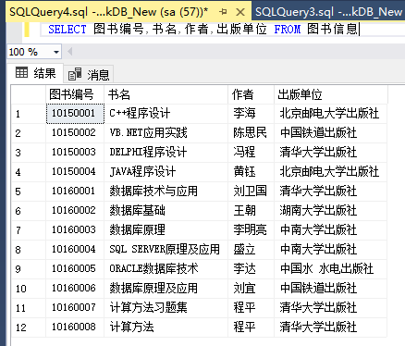Click the 图书编号 column header

point(75,94)
